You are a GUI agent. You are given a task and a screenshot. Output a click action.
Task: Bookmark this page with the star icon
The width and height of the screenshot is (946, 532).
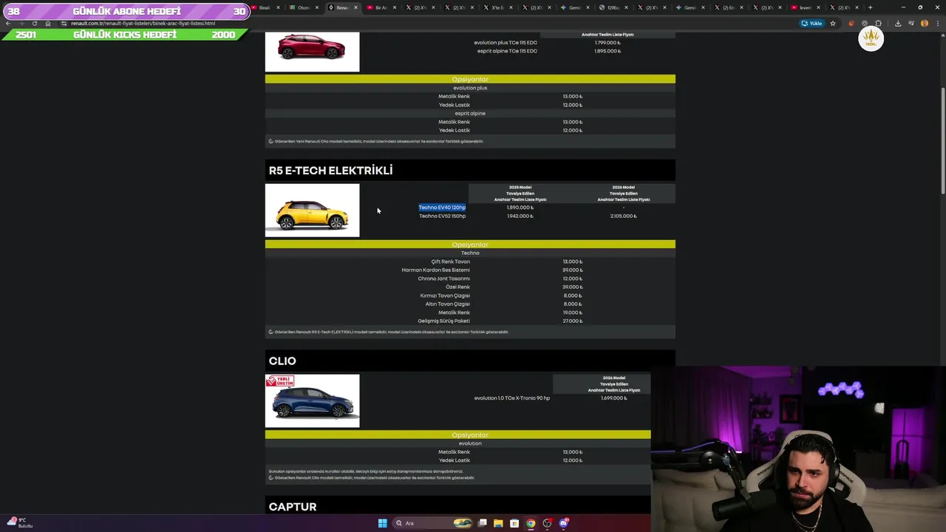click(x=833, y=23)
